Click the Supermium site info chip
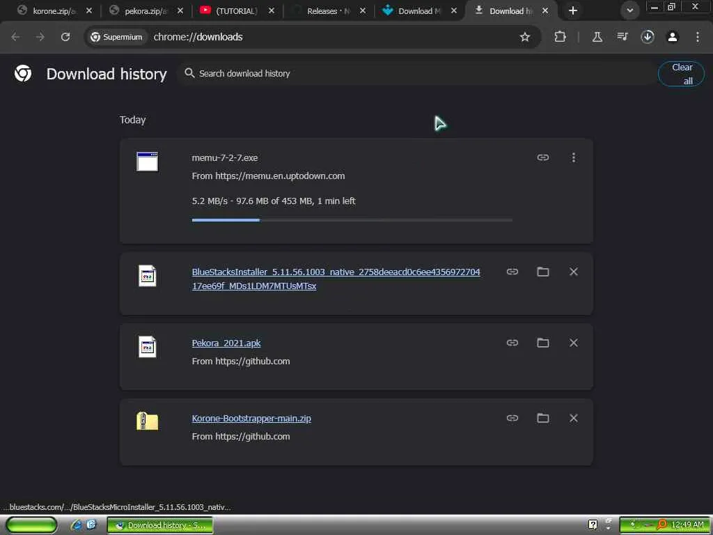The width and height of the screenshot is (713, 535). pyautogui.click(x=117, y=37)
